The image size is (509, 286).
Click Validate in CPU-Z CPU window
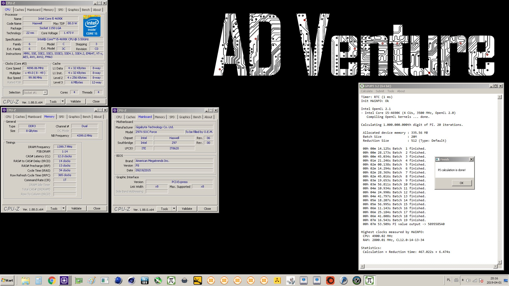[76, 101]
